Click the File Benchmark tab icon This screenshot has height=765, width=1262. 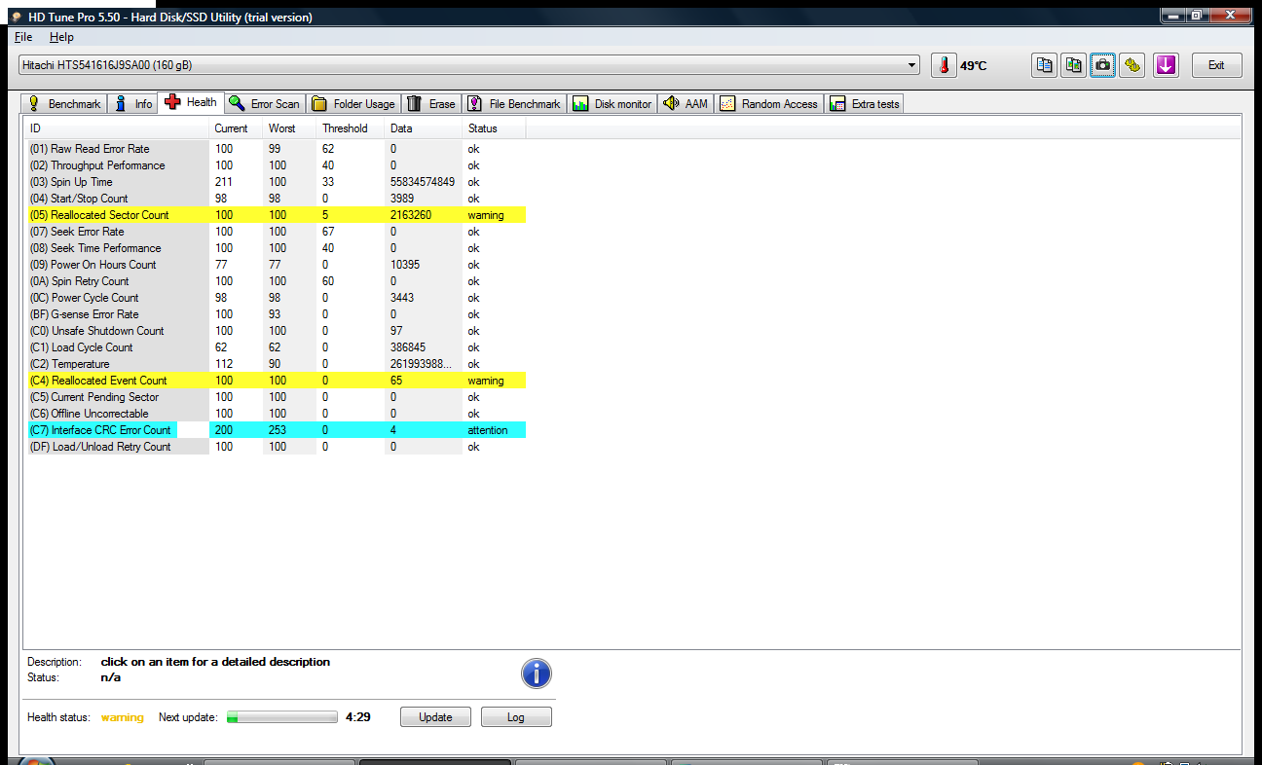[474, 103]
